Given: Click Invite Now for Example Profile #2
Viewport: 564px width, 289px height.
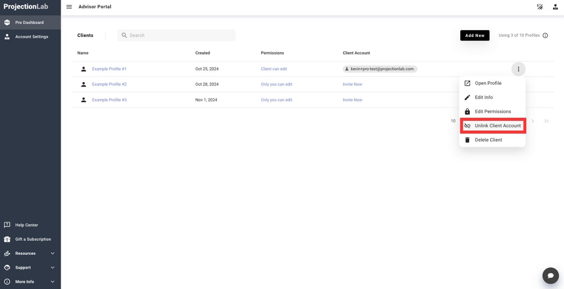Looking at the screenshot, I should tap(352, 84).
